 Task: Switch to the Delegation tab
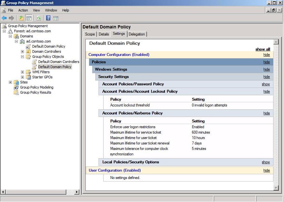pyautogui.click(x=137, y=34)
